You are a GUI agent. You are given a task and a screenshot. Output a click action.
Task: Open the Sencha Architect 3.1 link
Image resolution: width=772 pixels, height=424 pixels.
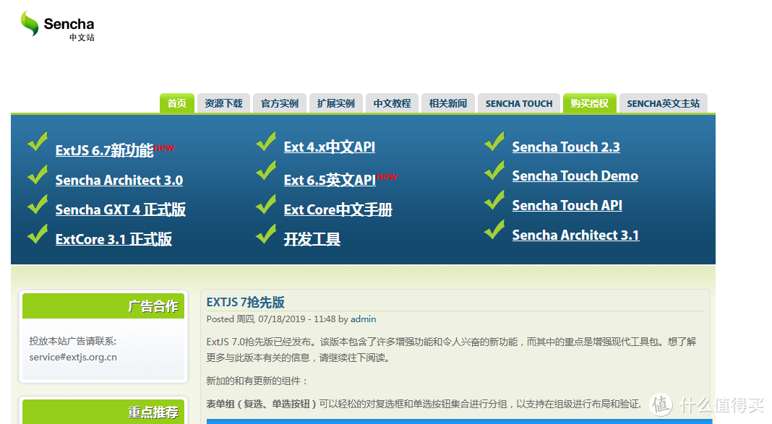click(x=575, y=235)
